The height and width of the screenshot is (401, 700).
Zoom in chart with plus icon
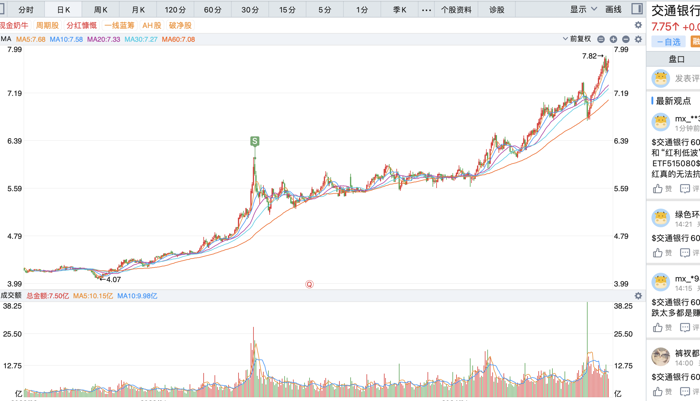613,39
